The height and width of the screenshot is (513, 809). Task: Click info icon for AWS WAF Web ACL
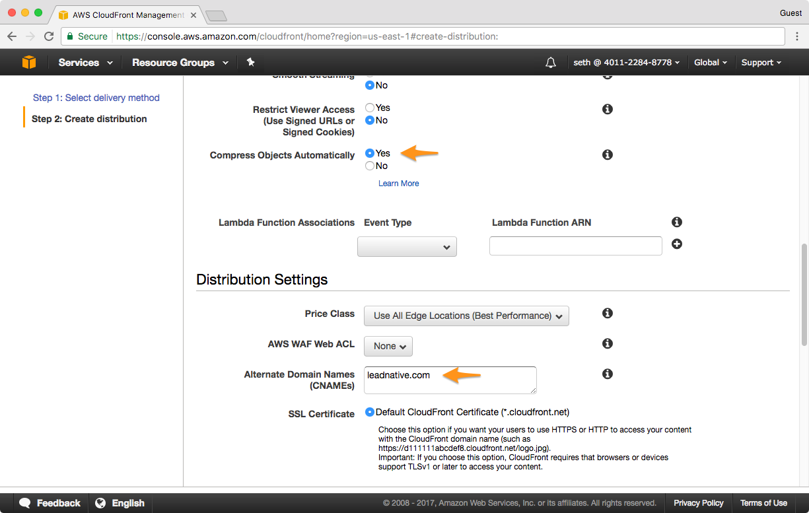coord(608,343)
